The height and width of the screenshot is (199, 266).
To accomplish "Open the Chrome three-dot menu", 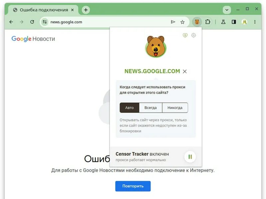I will point(255,22).
